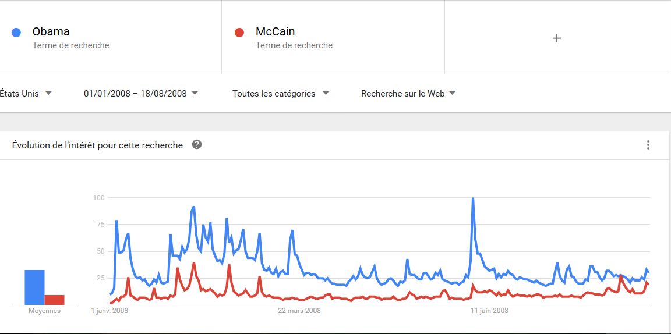Expand the États-Unis region dropdown
The height and width of the screenshot is (334, 671).
(25, 93)
